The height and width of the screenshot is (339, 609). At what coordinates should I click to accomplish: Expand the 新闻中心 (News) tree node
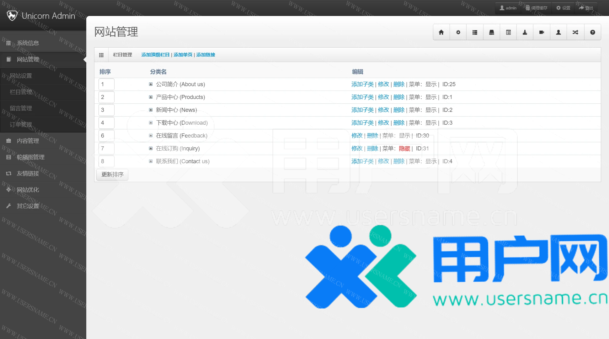tap(151, 110)
